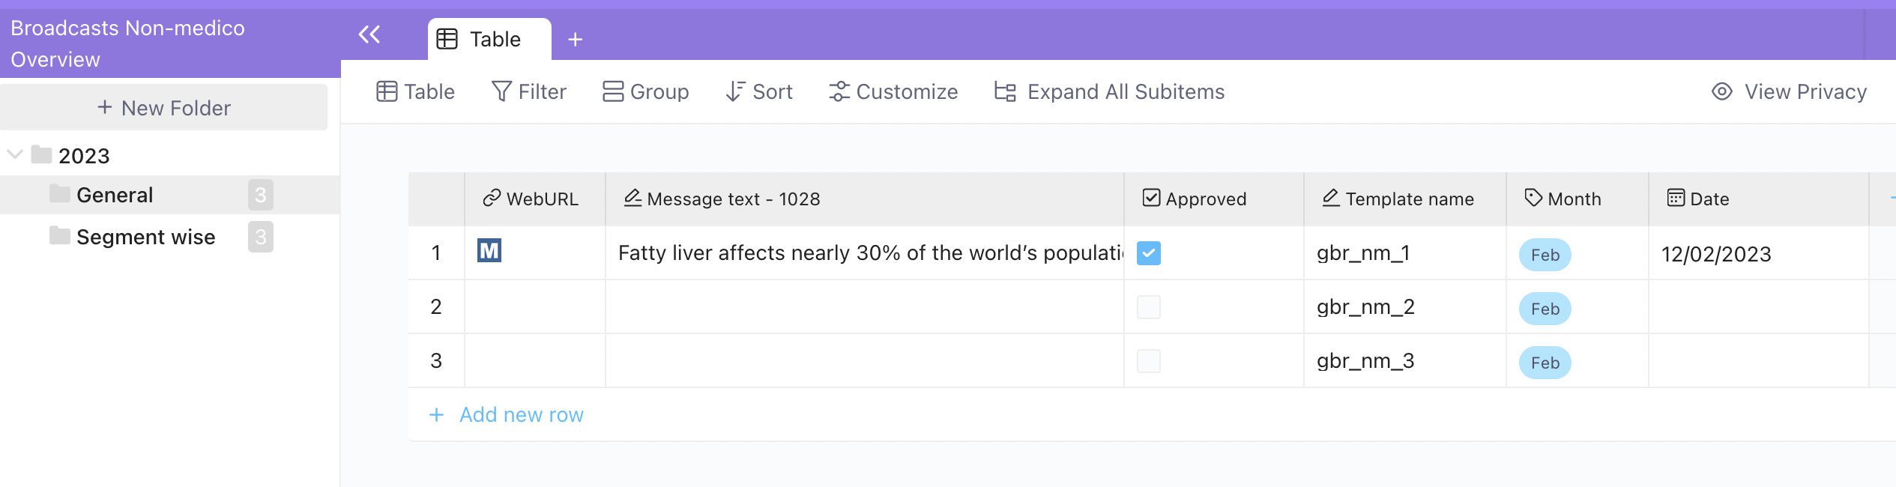Image resolution: width=1896 pixels, height=487 pixels.
Task: Open Feb month tag in row 2
Action: tap(1545, 309)
